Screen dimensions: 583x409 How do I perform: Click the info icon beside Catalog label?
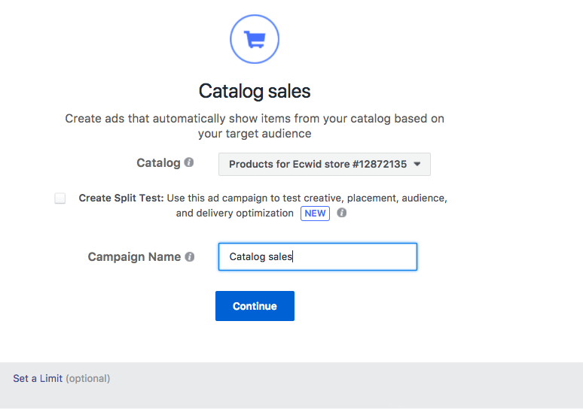(x=189, y=162)
